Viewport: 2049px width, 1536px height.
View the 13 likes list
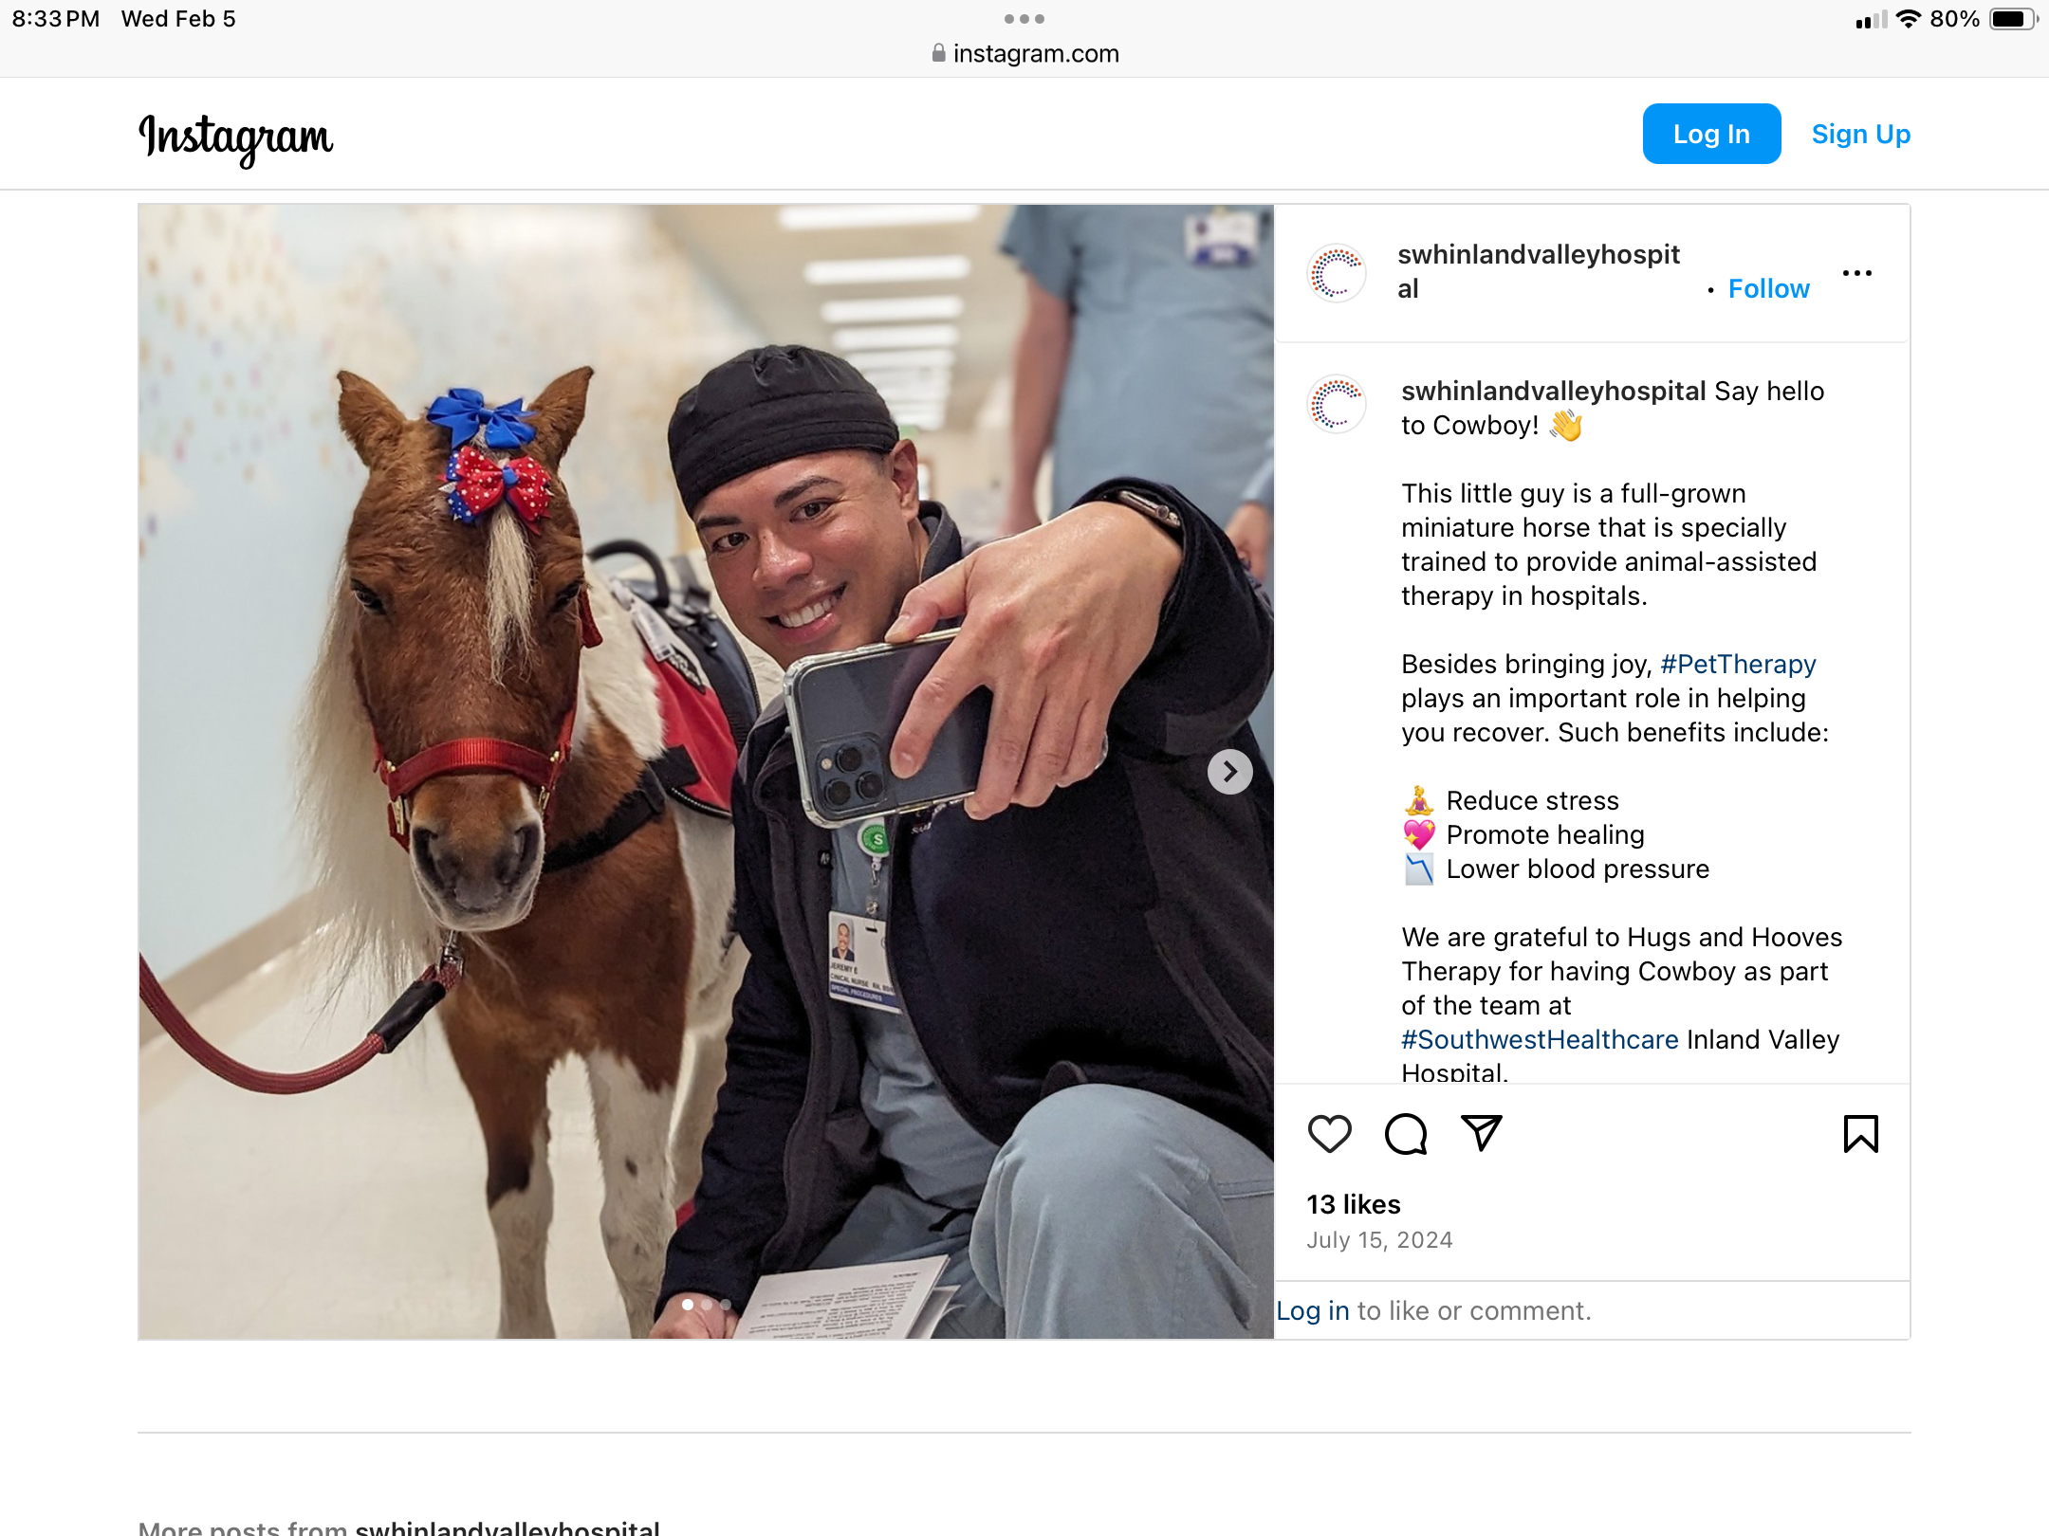click(1353, 1204)
